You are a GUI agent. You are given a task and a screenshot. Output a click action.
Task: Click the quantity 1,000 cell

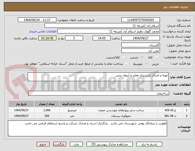47,110
